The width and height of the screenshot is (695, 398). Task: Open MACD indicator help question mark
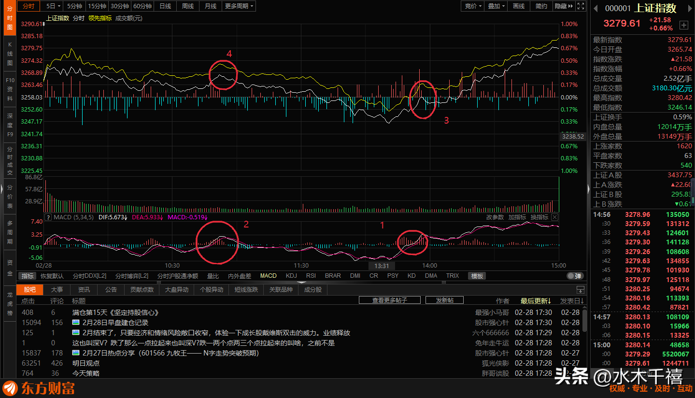(x=48, y=217)
